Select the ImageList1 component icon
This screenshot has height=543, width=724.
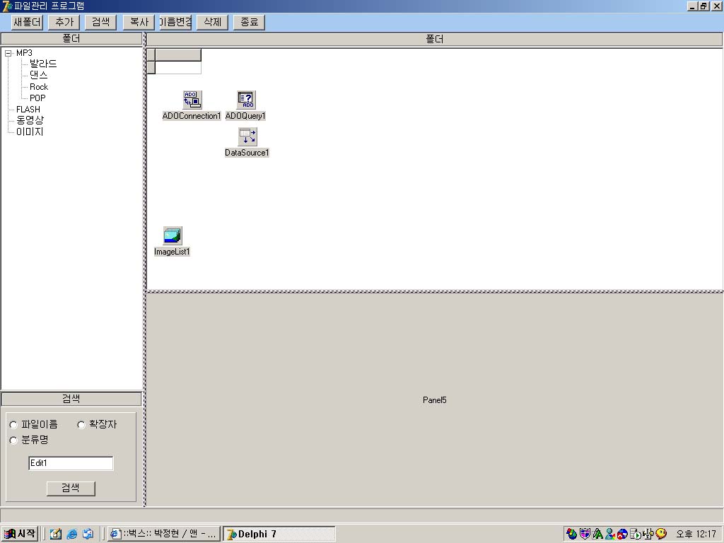[173, 235]
